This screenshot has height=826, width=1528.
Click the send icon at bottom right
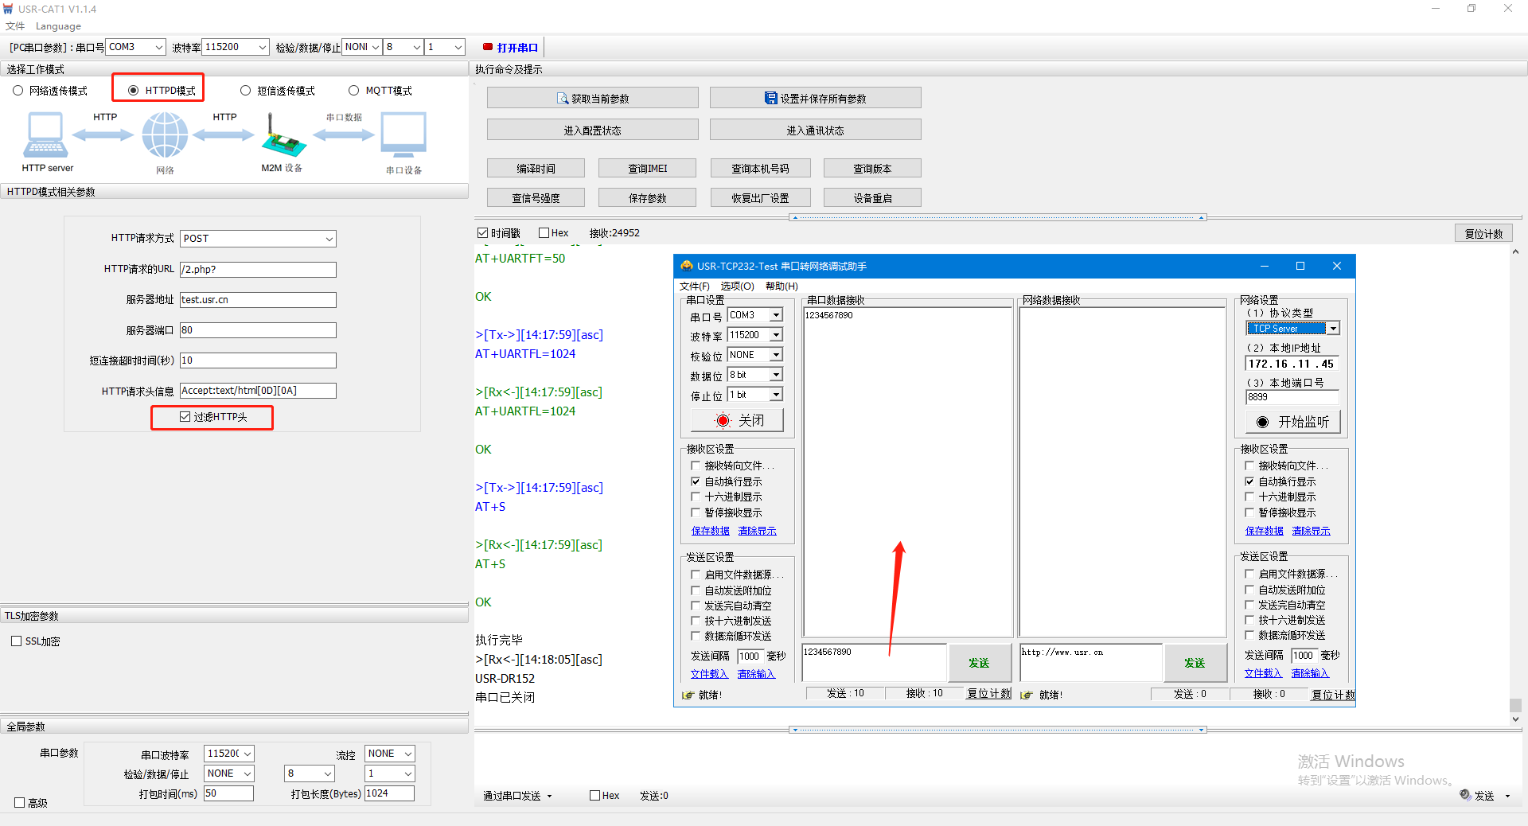pos(1465,795)
